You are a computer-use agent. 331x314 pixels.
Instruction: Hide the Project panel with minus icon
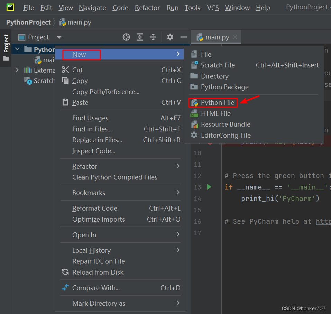(184, 37)
